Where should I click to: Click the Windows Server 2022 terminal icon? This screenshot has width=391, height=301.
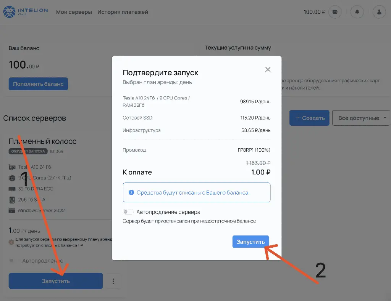pos(11,210)
